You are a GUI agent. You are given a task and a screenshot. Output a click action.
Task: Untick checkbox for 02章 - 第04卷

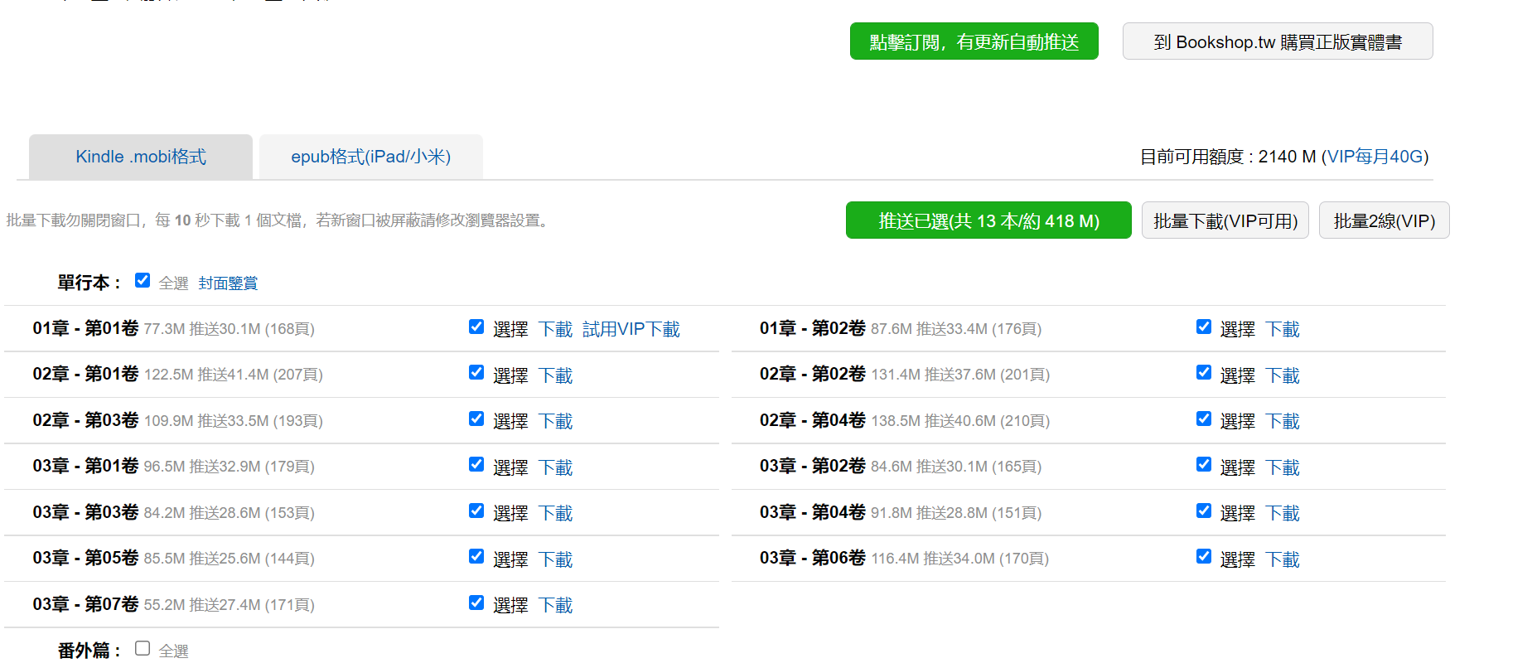point(1204,419)
